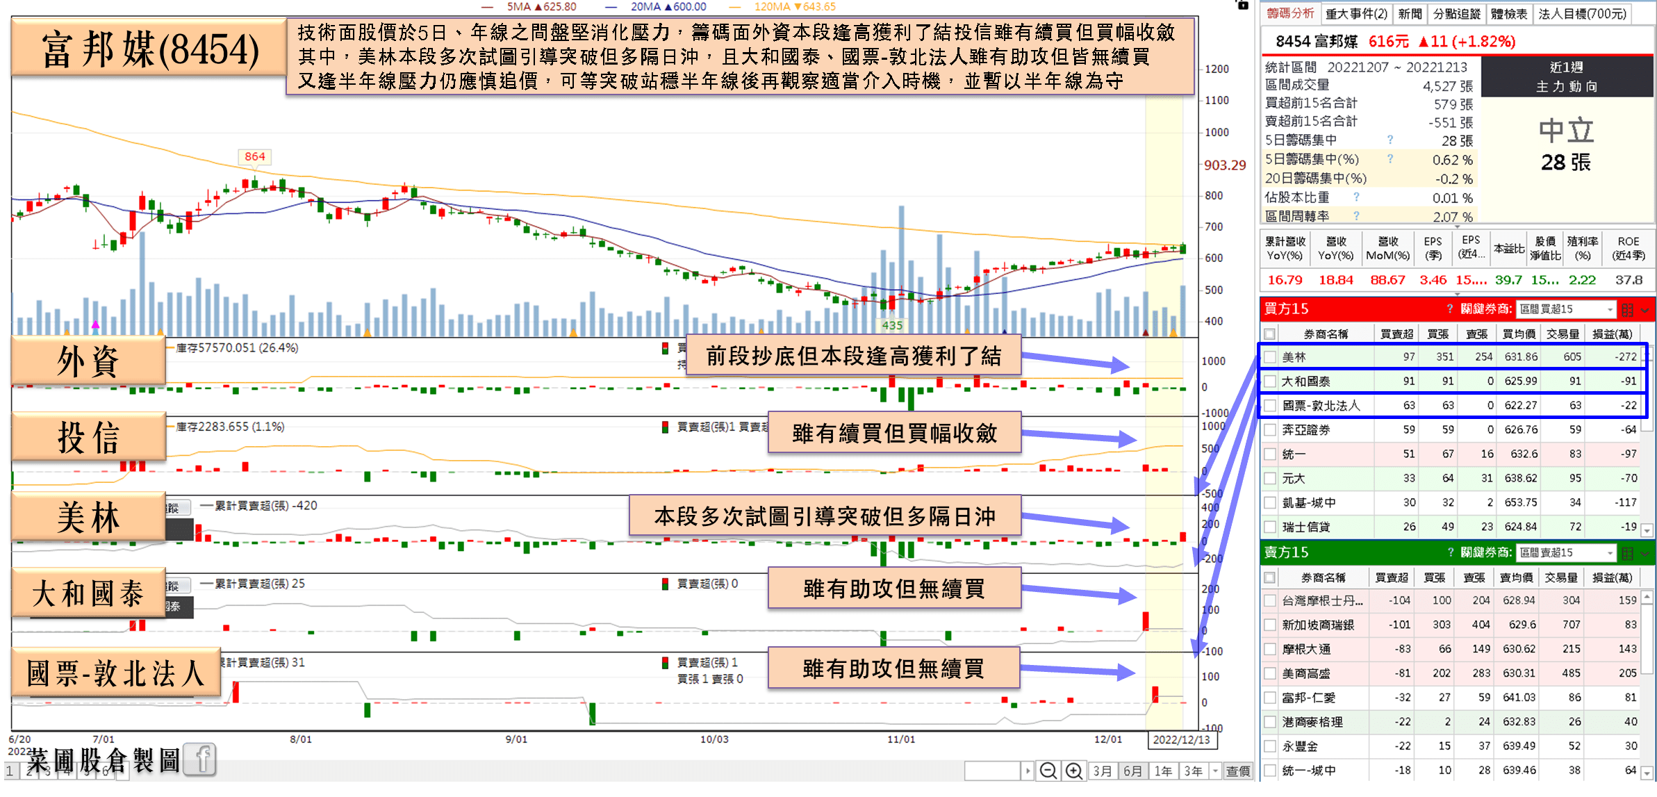Open period dropdown arrow after 3年
The width and height of the screenshot is (1657, 797).
coord(1214,771)
